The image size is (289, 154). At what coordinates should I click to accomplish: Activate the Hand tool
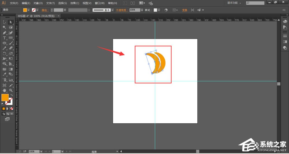[5, 90]
